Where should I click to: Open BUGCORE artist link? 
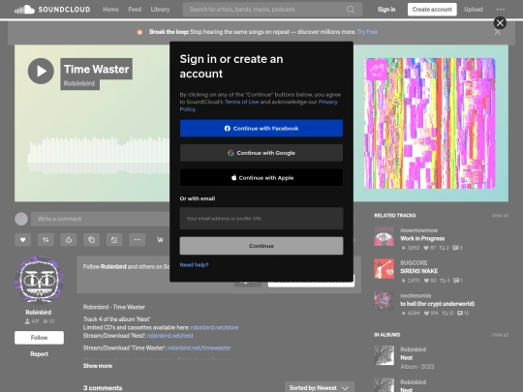pyautogui.click(x=414, y=263)
